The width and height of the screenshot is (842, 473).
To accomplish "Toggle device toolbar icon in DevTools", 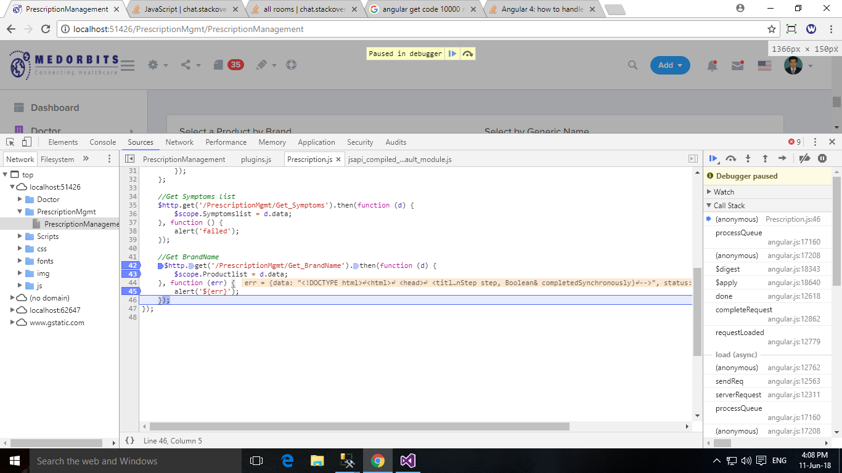I will coord(27,142).
